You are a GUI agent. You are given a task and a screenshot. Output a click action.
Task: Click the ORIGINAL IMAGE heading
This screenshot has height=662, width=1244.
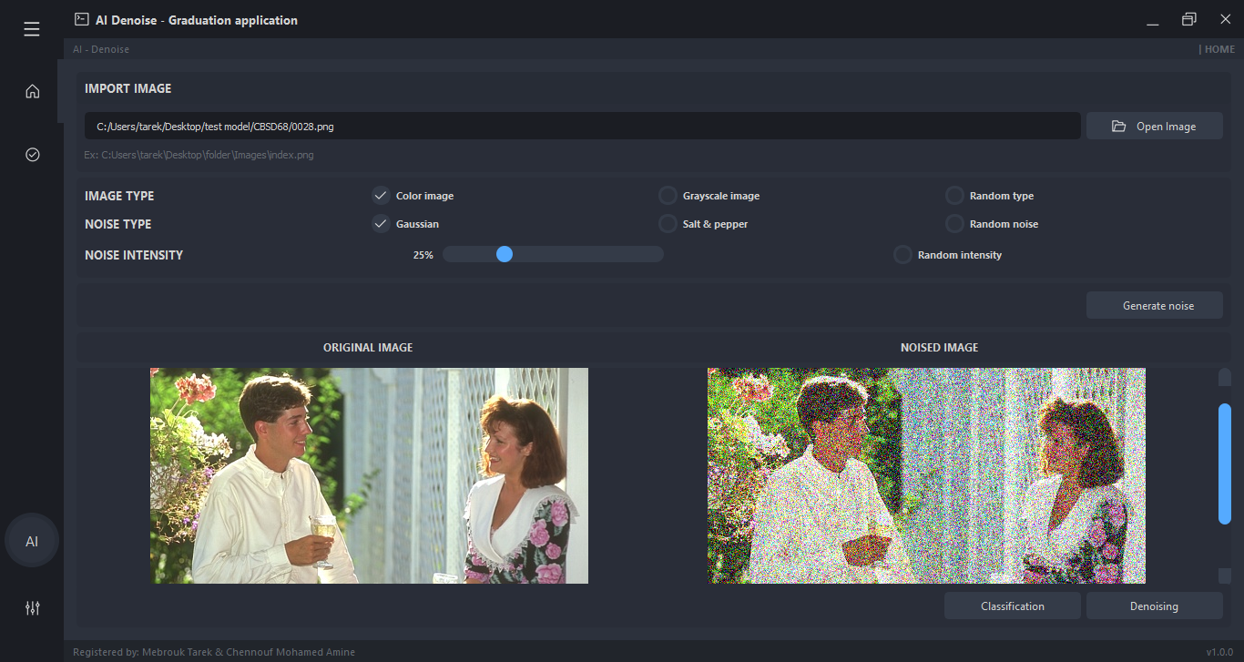pyautogui.click(x=368, y=347)
